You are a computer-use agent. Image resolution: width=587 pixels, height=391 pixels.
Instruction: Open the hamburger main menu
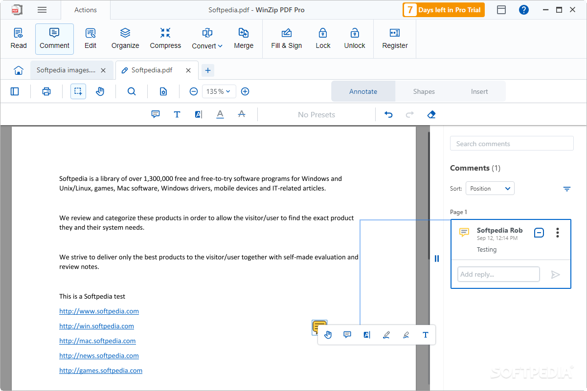(x=42, y=10)
